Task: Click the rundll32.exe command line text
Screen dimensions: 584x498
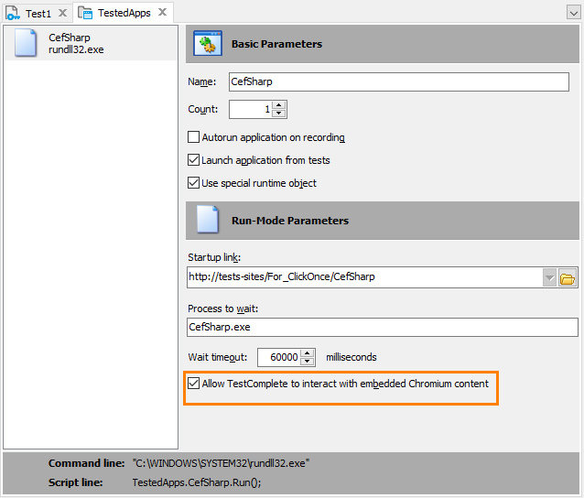Action: (222, 463)
